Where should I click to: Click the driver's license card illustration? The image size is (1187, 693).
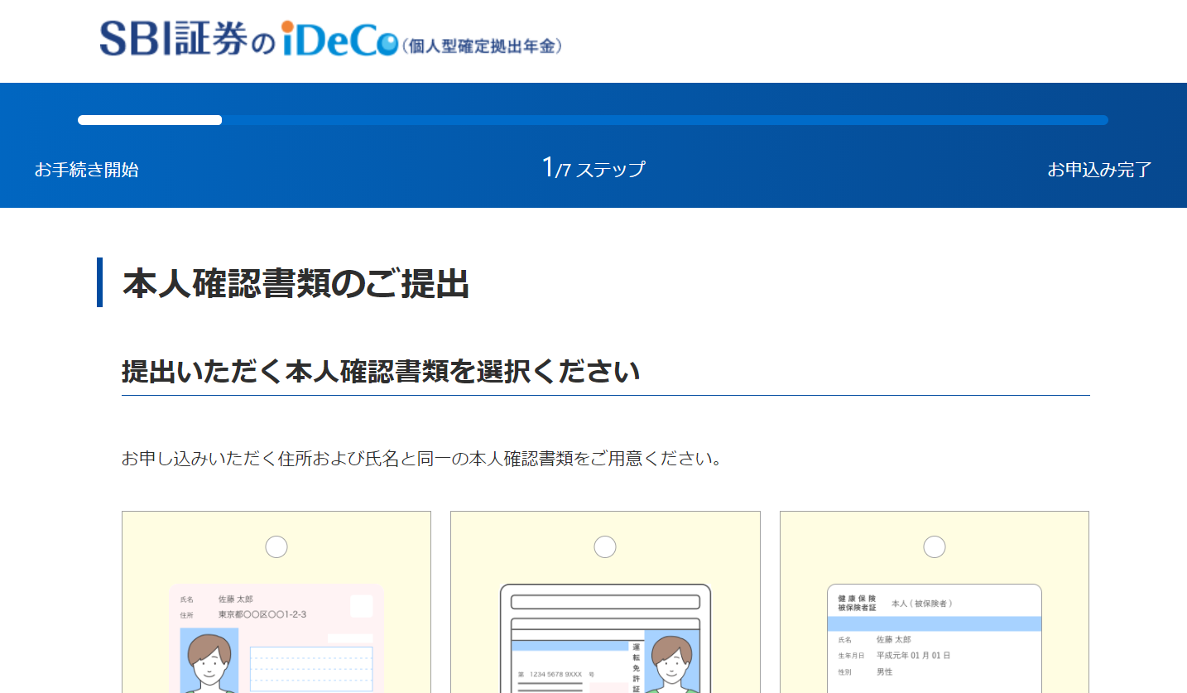[605, 638]
